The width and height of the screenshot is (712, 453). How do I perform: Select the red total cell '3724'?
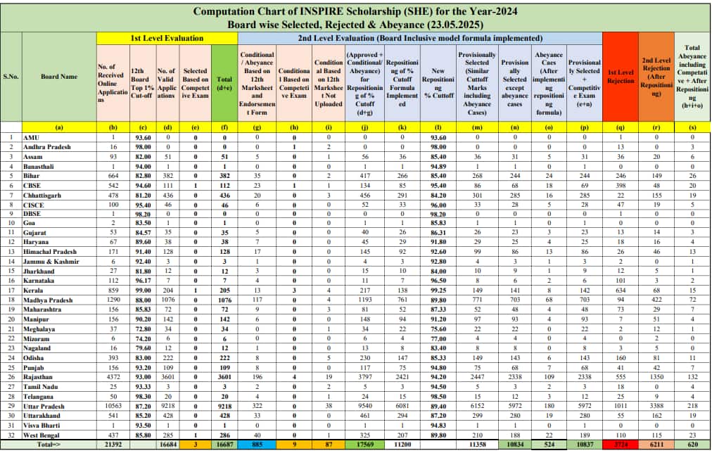coord(621,445)
